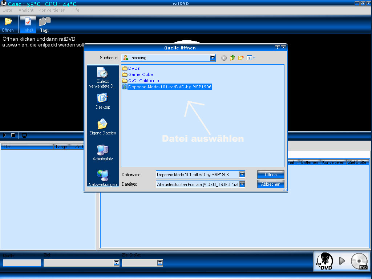372x279 pixels.
Task: Select the Game Cube folder
Action: pyautogui.click(x=137, y=74)
